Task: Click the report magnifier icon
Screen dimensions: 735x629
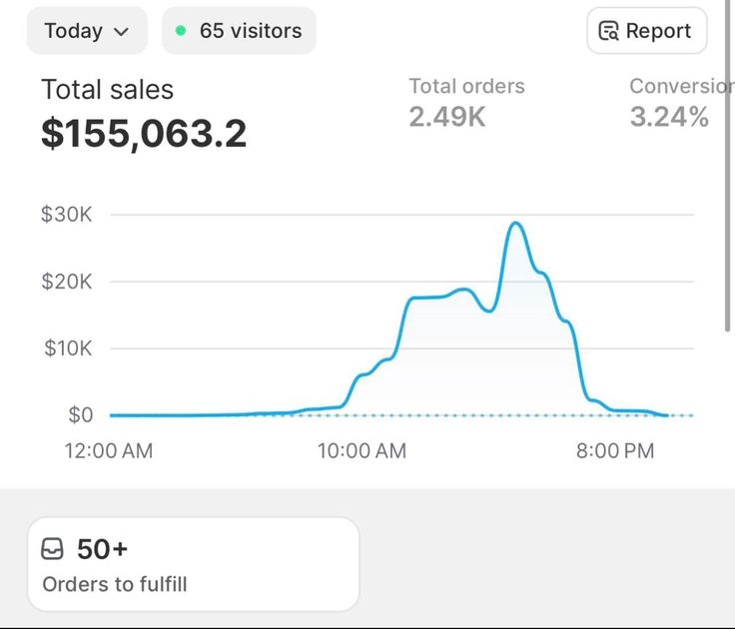Action: click(x=608, y=31)
